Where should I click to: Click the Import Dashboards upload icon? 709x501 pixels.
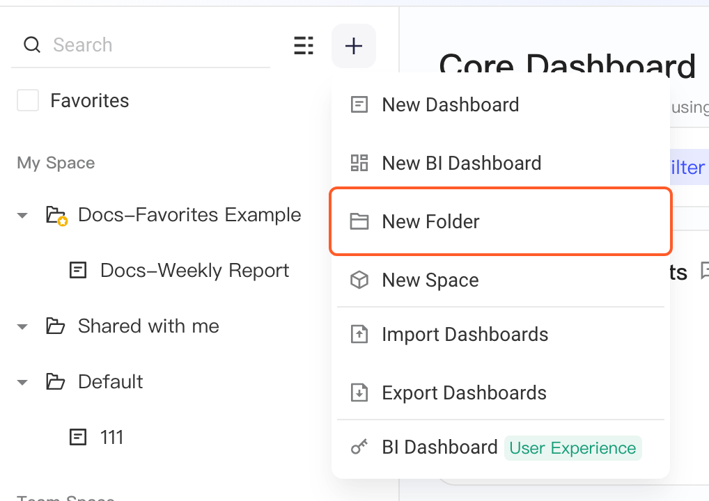359,334
